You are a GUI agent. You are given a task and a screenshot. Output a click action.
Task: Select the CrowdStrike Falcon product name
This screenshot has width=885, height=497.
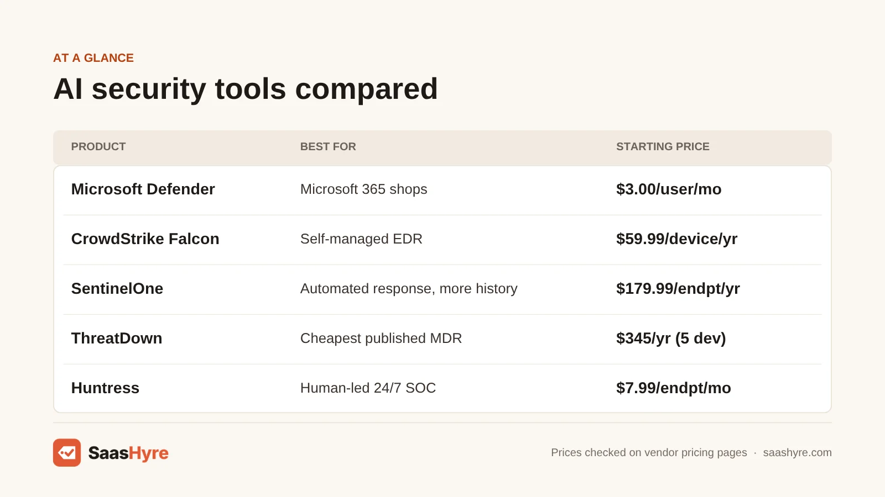coord(145,239)
